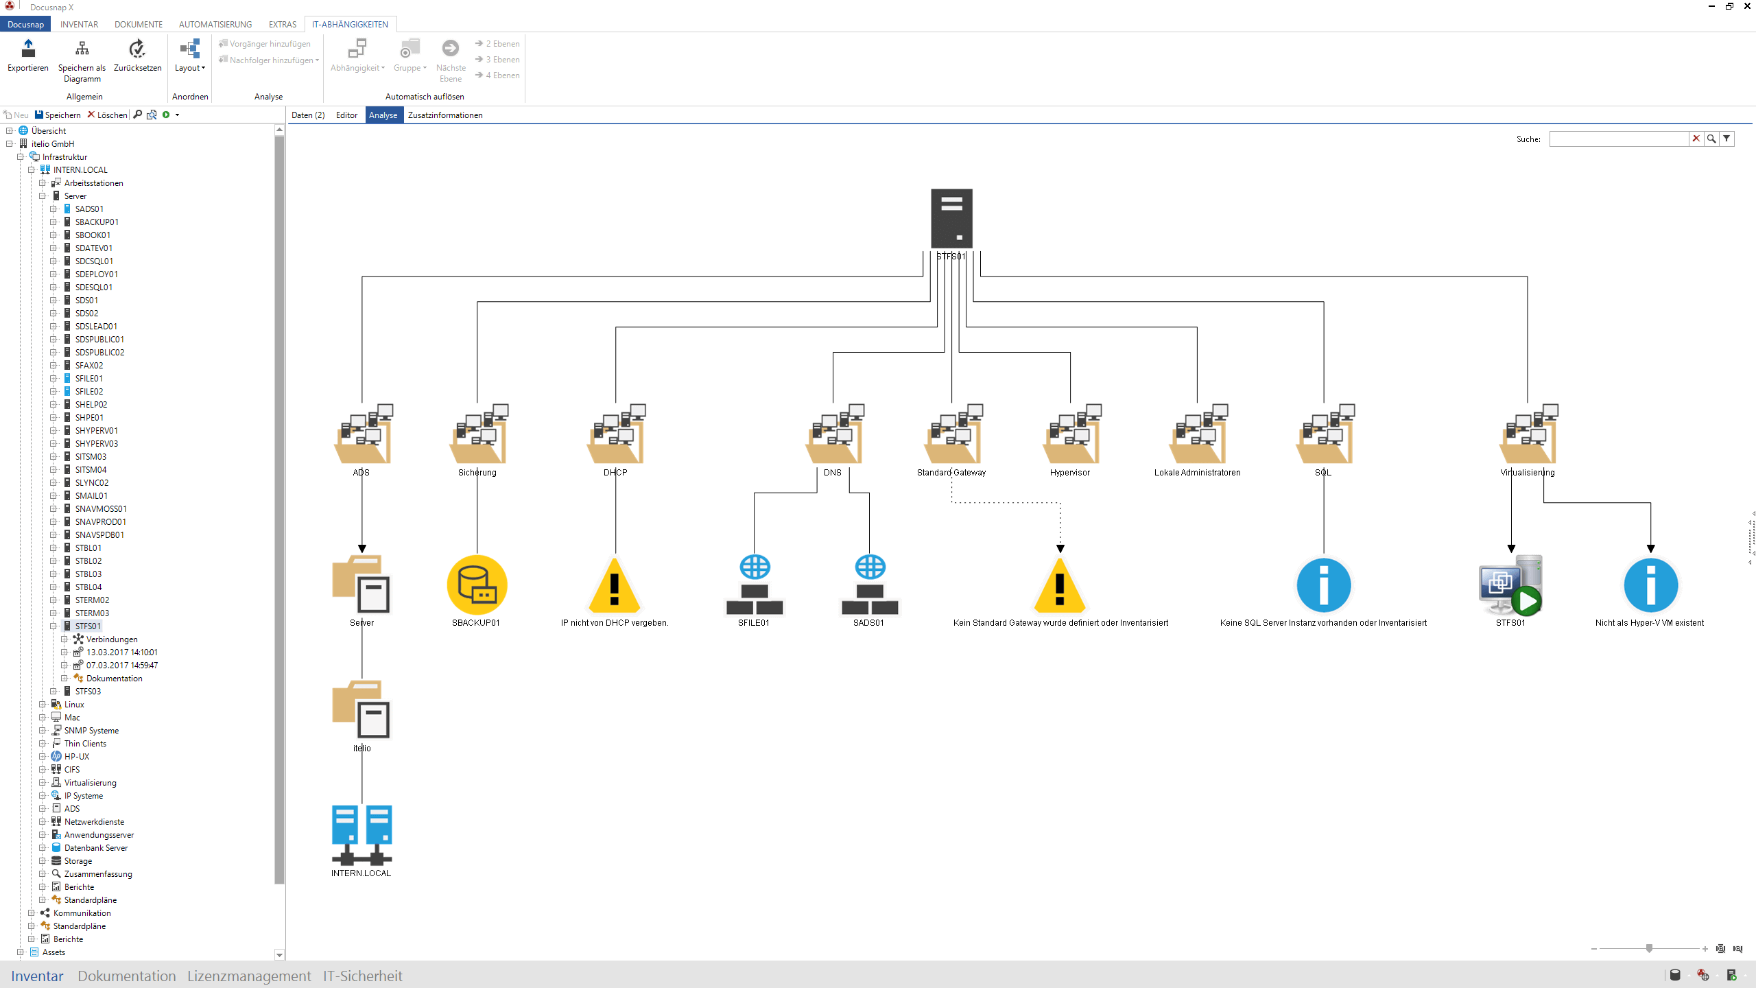Click inside the Suche input field
The height and width of the screenshot is (988, 1756).
[x=1618, y=139]
